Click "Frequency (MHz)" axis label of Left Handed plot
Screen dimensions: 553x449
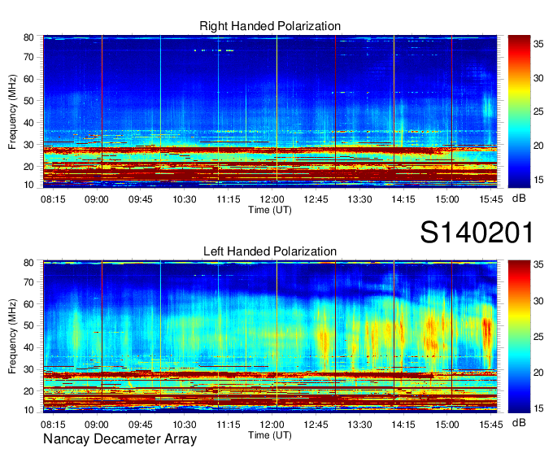click(x=12, y=337)
